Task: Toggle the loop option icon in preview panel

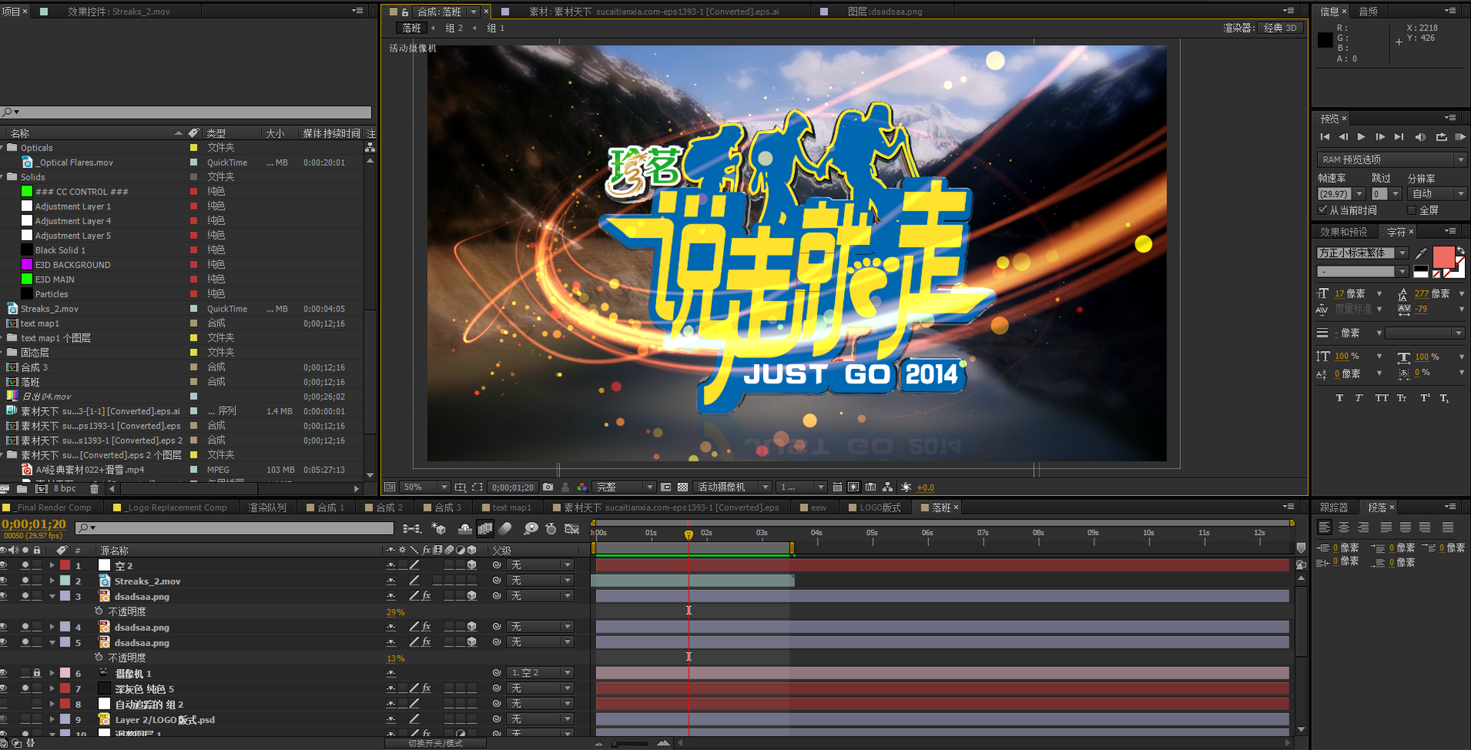Action: [1441, 137]
